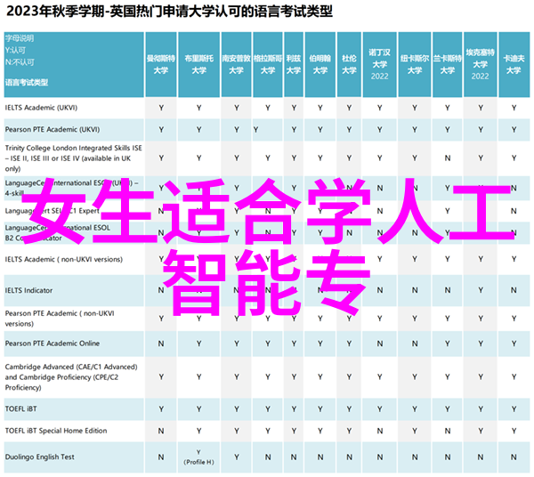Click Pearson PTE Academic (non-UKVI) cell under 布里斯托大学

pos(198,319)
